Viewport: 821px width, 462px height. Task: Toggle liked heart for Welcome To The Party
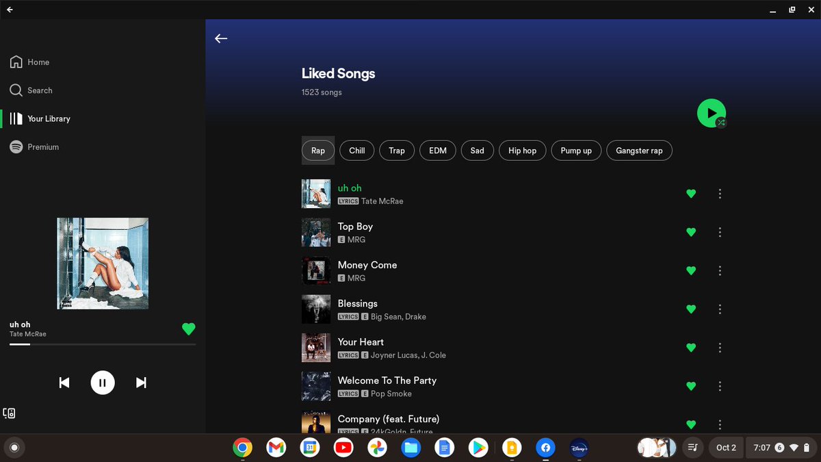691,386
